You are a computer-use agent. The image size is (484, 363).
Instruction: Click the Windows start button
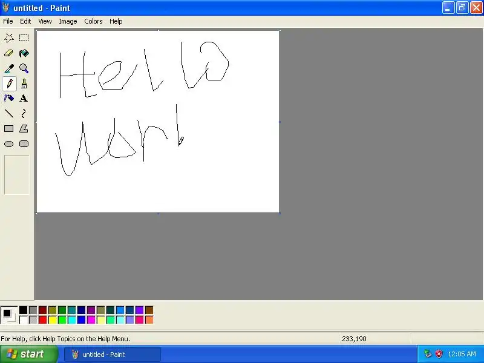tap(29, 354)
